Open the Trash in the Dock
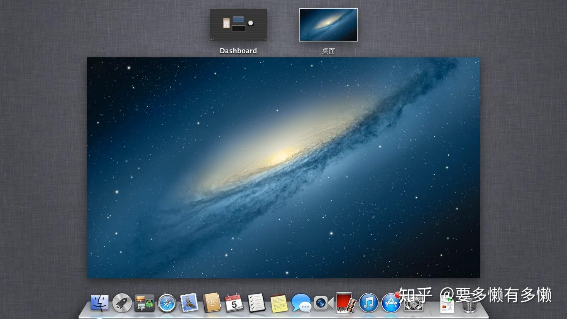This screenshot has height=319, width=567. coord(469,304)
